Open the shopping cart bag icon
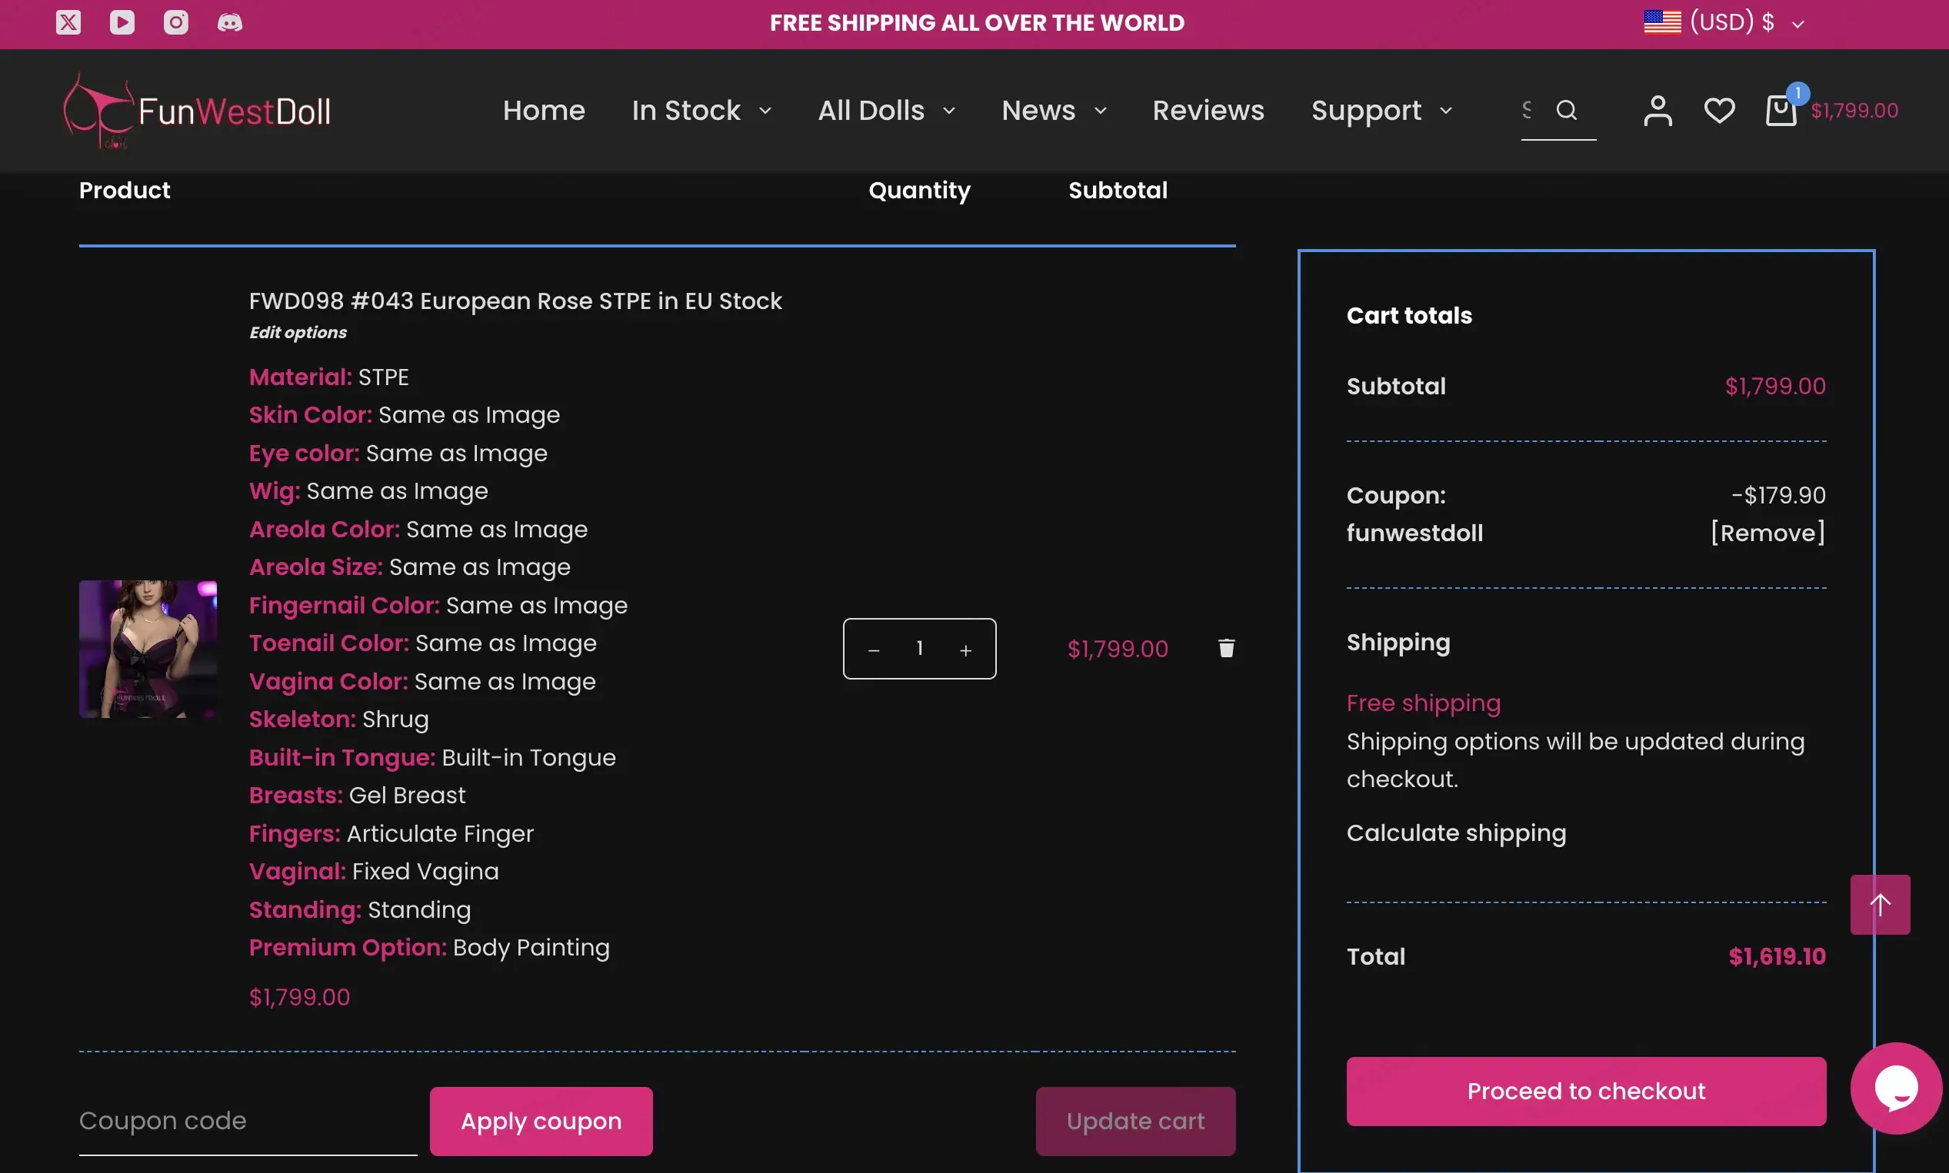Screen dimensions: 1949x1173 1781,110
